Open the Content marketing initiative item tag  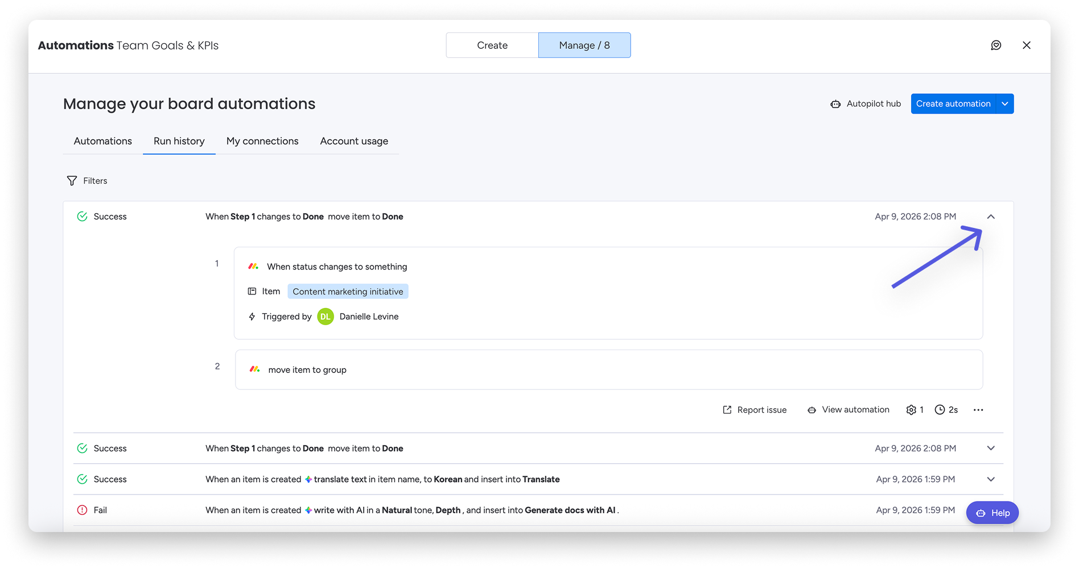pyautogui.click(x=348, y=292)
